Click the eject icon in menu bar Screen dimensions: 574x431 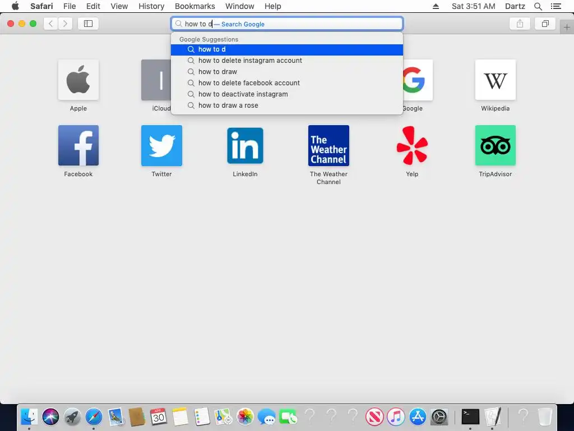pos(436,6)
